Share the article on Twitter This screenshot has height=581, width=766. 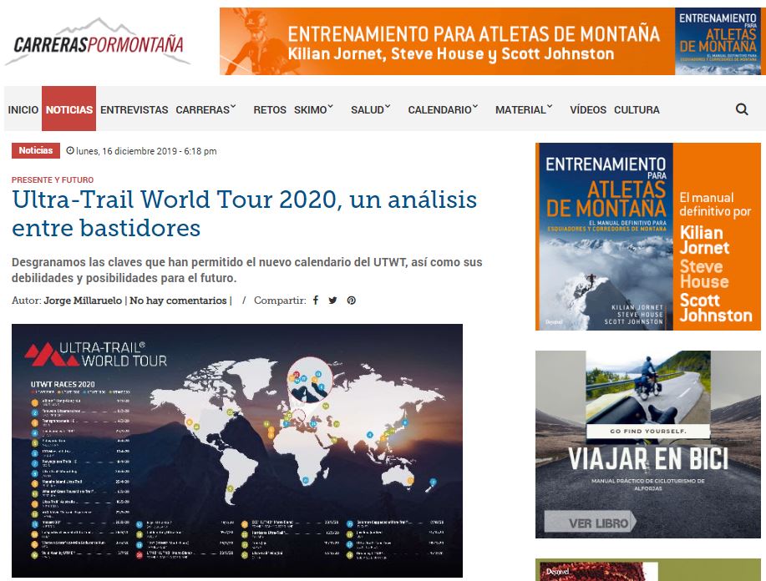pyautogui.click(x=332, y=301)
